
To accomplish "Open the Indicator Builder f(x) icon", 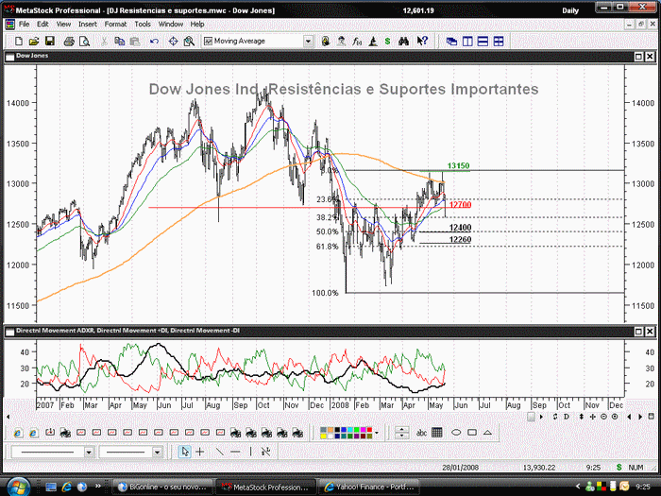I will tap(357, 42).
